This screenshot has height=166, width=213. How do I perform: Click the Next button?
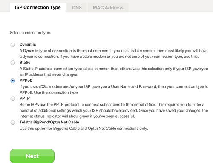point(32,156)
